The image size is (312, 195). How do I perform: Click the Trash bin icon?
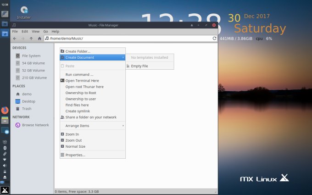pos(18,109)
